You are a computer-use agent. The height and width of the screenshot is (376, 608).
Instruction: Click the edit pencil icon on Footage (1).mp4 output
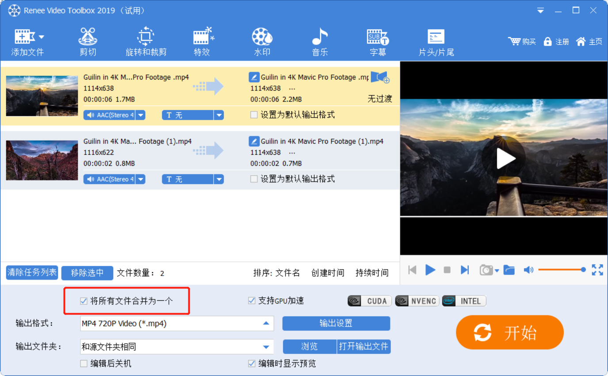(254, 141)
